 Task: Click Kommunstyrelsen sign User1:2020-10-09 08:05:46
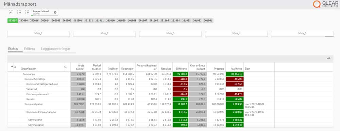[254, 105]
